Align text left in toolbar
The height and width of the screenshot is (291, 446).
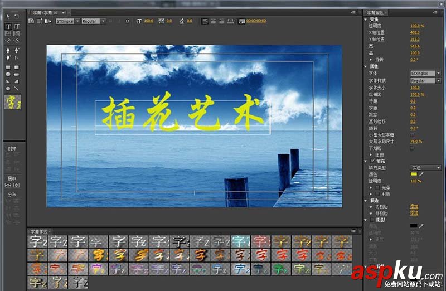click(x=205, y=21)
